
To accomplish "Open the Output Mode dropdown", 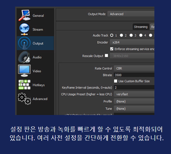I will pyautogui.click(x=131, y=14).
